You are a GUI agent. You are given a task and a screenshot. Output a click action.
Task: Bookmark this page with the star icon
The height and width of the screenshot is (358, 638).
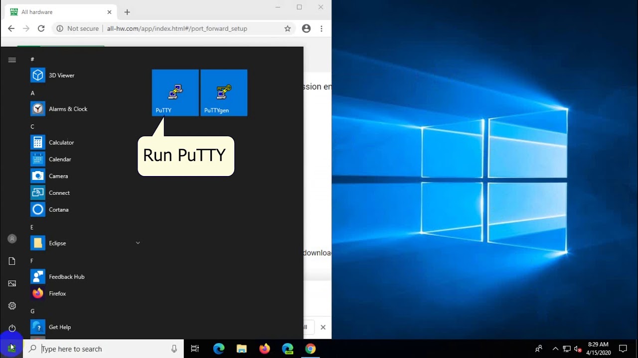(x=288, y=29)
